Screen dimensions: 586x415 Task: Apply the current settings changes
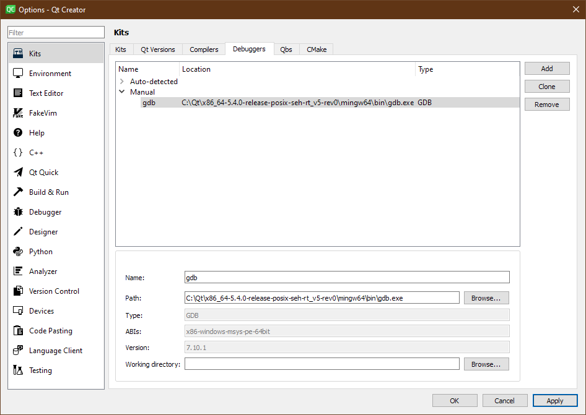555,400
